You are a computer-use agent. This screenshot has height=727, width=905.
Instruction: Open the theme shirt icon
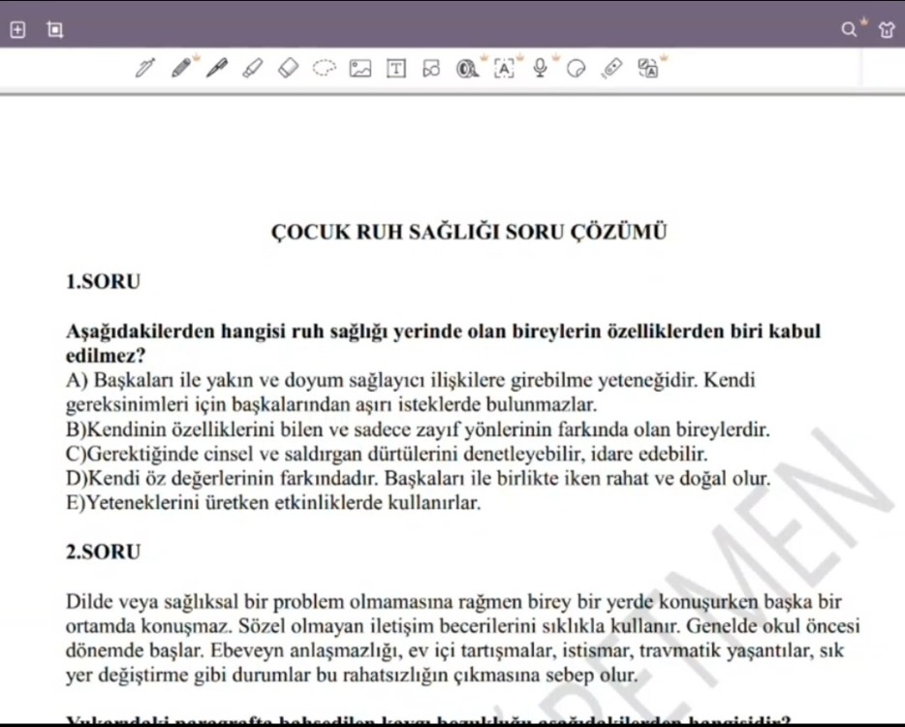click(x=887, y=29)
